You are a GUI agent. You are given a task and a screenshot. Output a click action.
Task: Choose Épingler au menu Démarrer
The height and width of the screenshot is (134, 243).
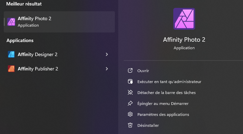click(x=163, y=104)
